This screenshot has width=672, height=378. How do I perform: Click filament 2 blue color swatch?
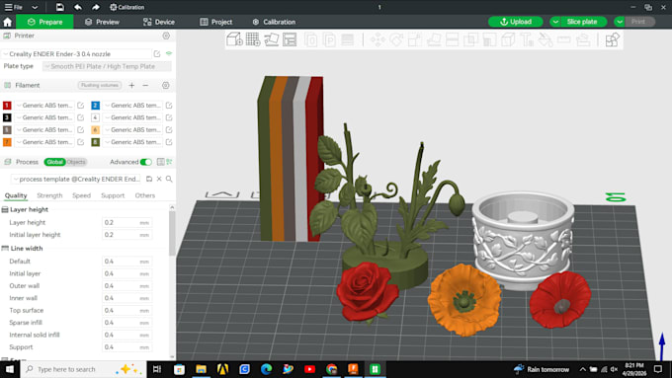95,106
